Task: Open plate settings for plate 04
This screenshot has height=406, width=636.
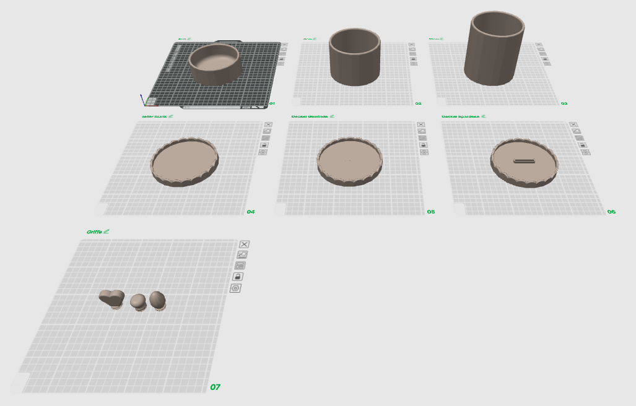Action: (x=263, y=152)
